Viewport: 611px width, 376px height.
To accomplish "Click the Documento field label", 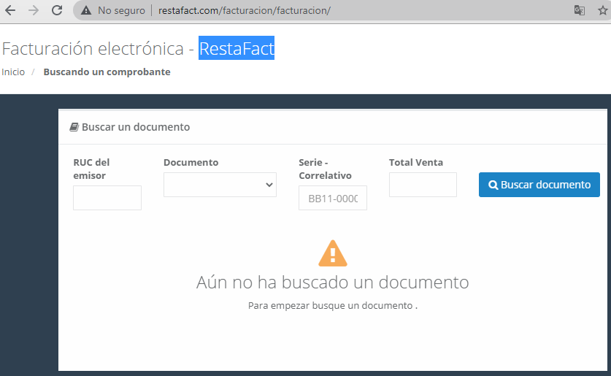I will (191, 163).
